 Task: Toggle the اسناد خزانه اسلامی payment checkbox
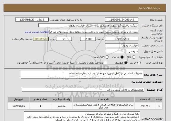point(105,63)
